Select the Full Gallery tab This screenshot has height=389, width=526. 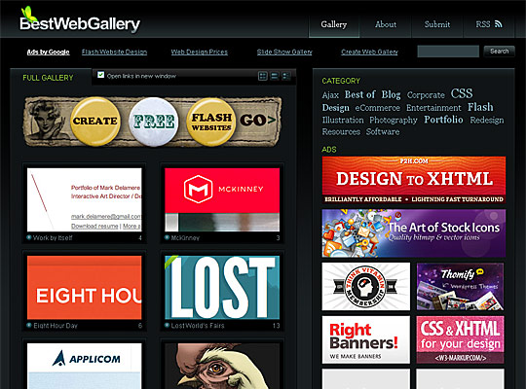coord(48,78)
